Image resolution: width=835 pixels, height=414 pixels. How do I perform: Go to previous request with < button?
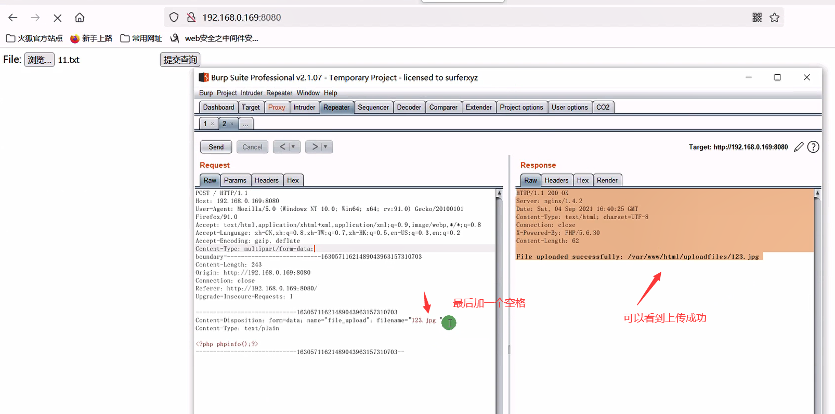282,147
